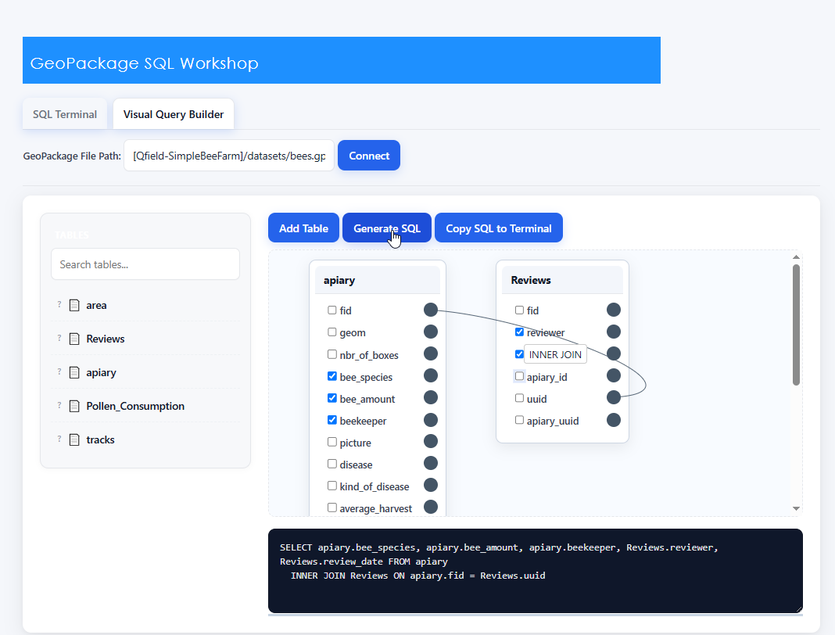Click the connector dot next to apiary geom

point(431,332)
